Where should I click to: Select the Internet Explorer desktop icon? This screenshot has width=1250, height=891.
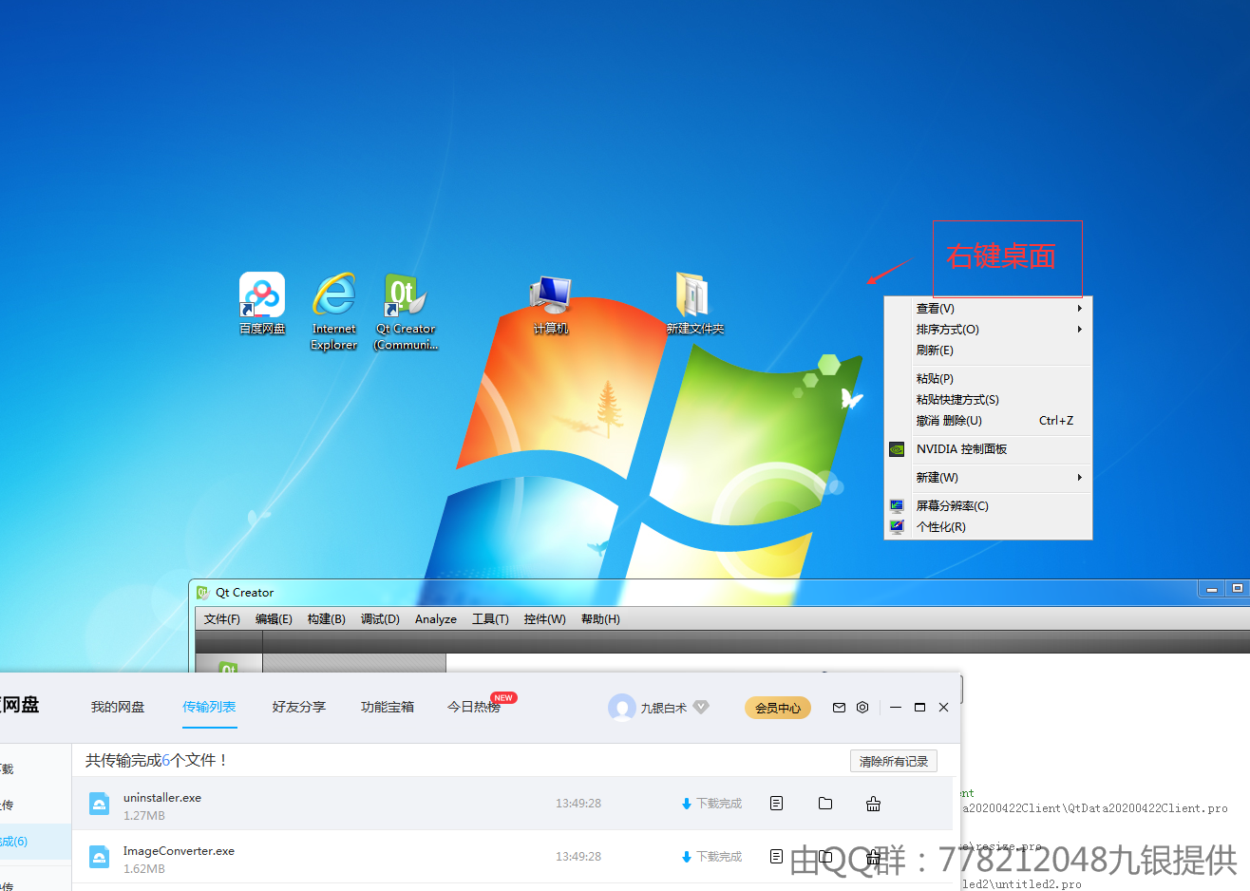pyautogui.click(x=334, y=312)
